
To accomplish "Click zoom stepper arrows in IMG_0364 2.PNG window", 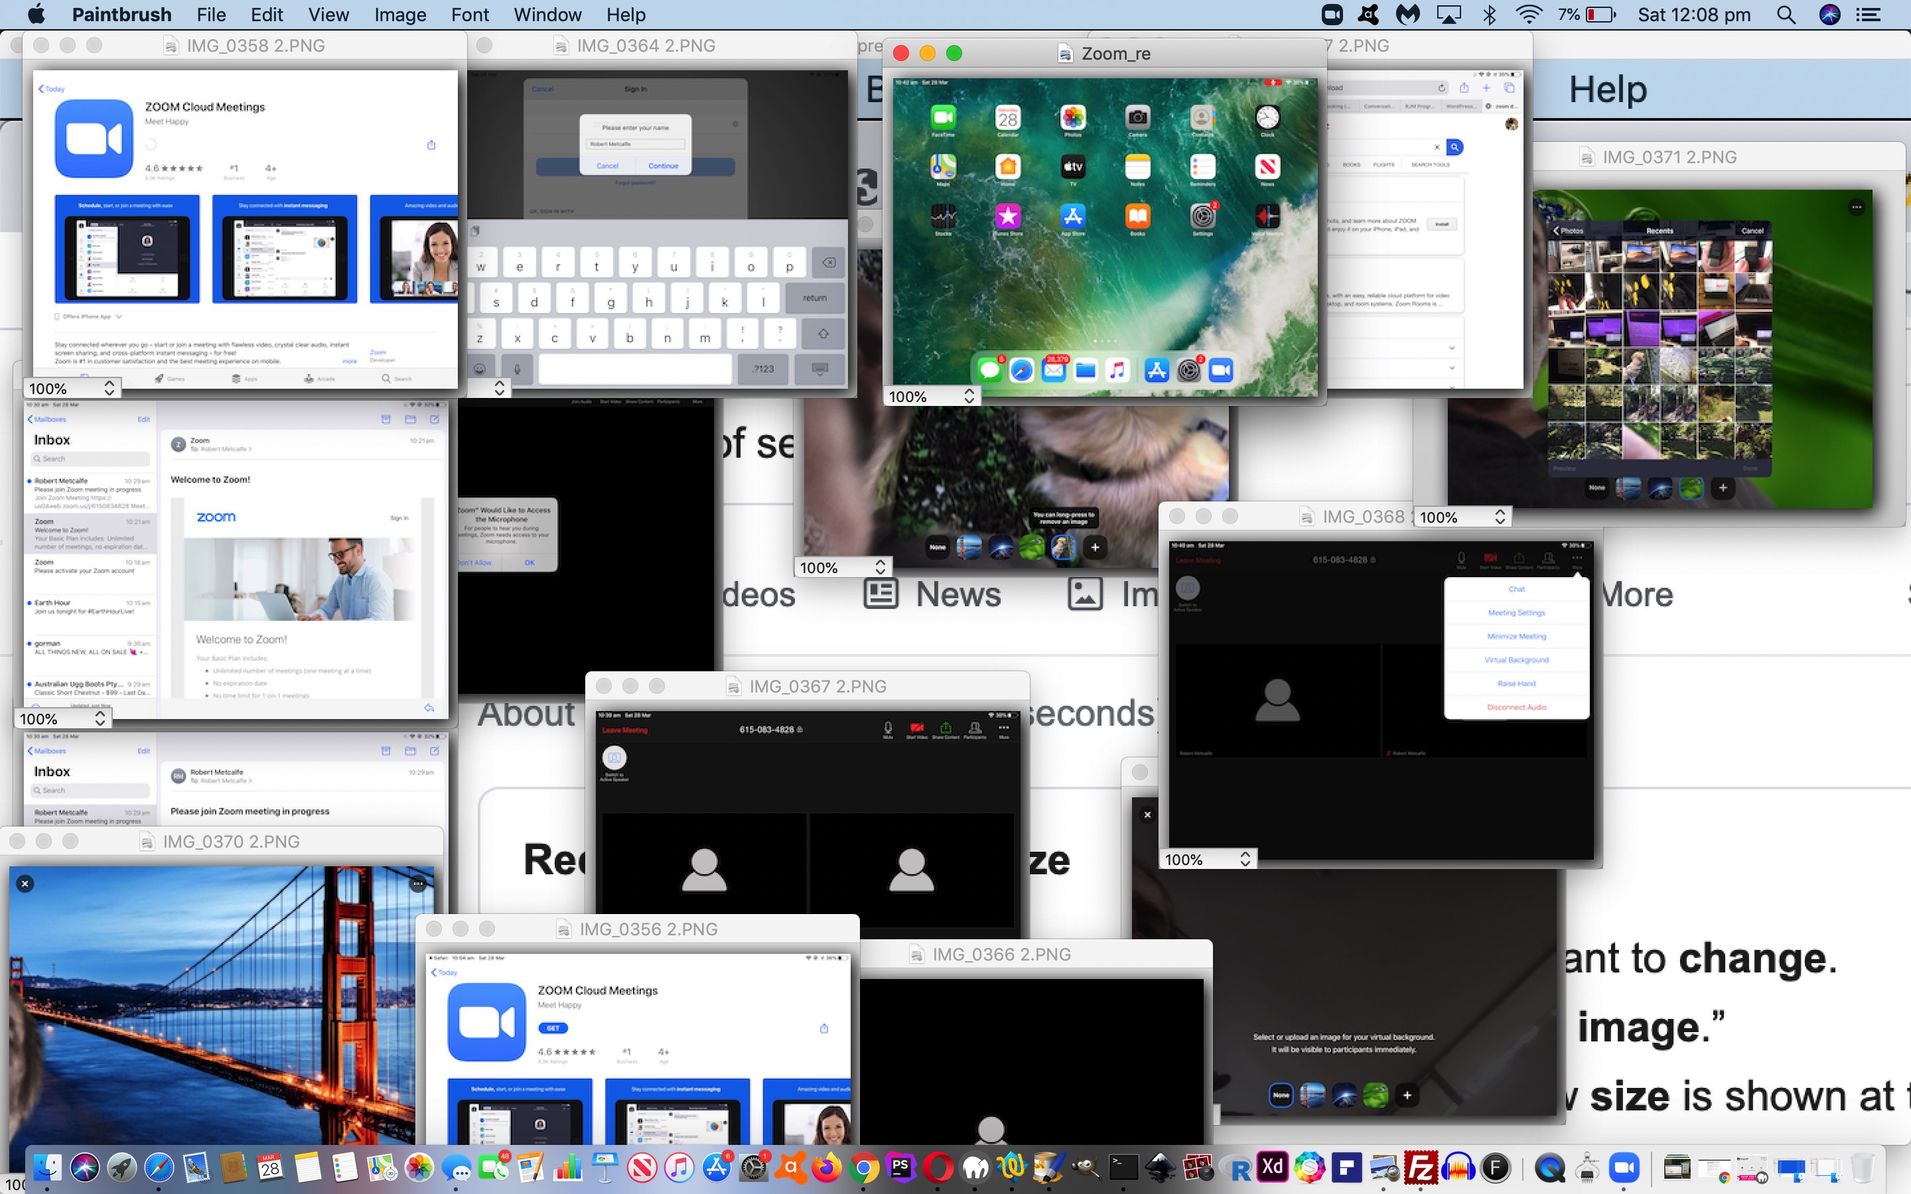I will pyautogui.click(x=499, y=388).
